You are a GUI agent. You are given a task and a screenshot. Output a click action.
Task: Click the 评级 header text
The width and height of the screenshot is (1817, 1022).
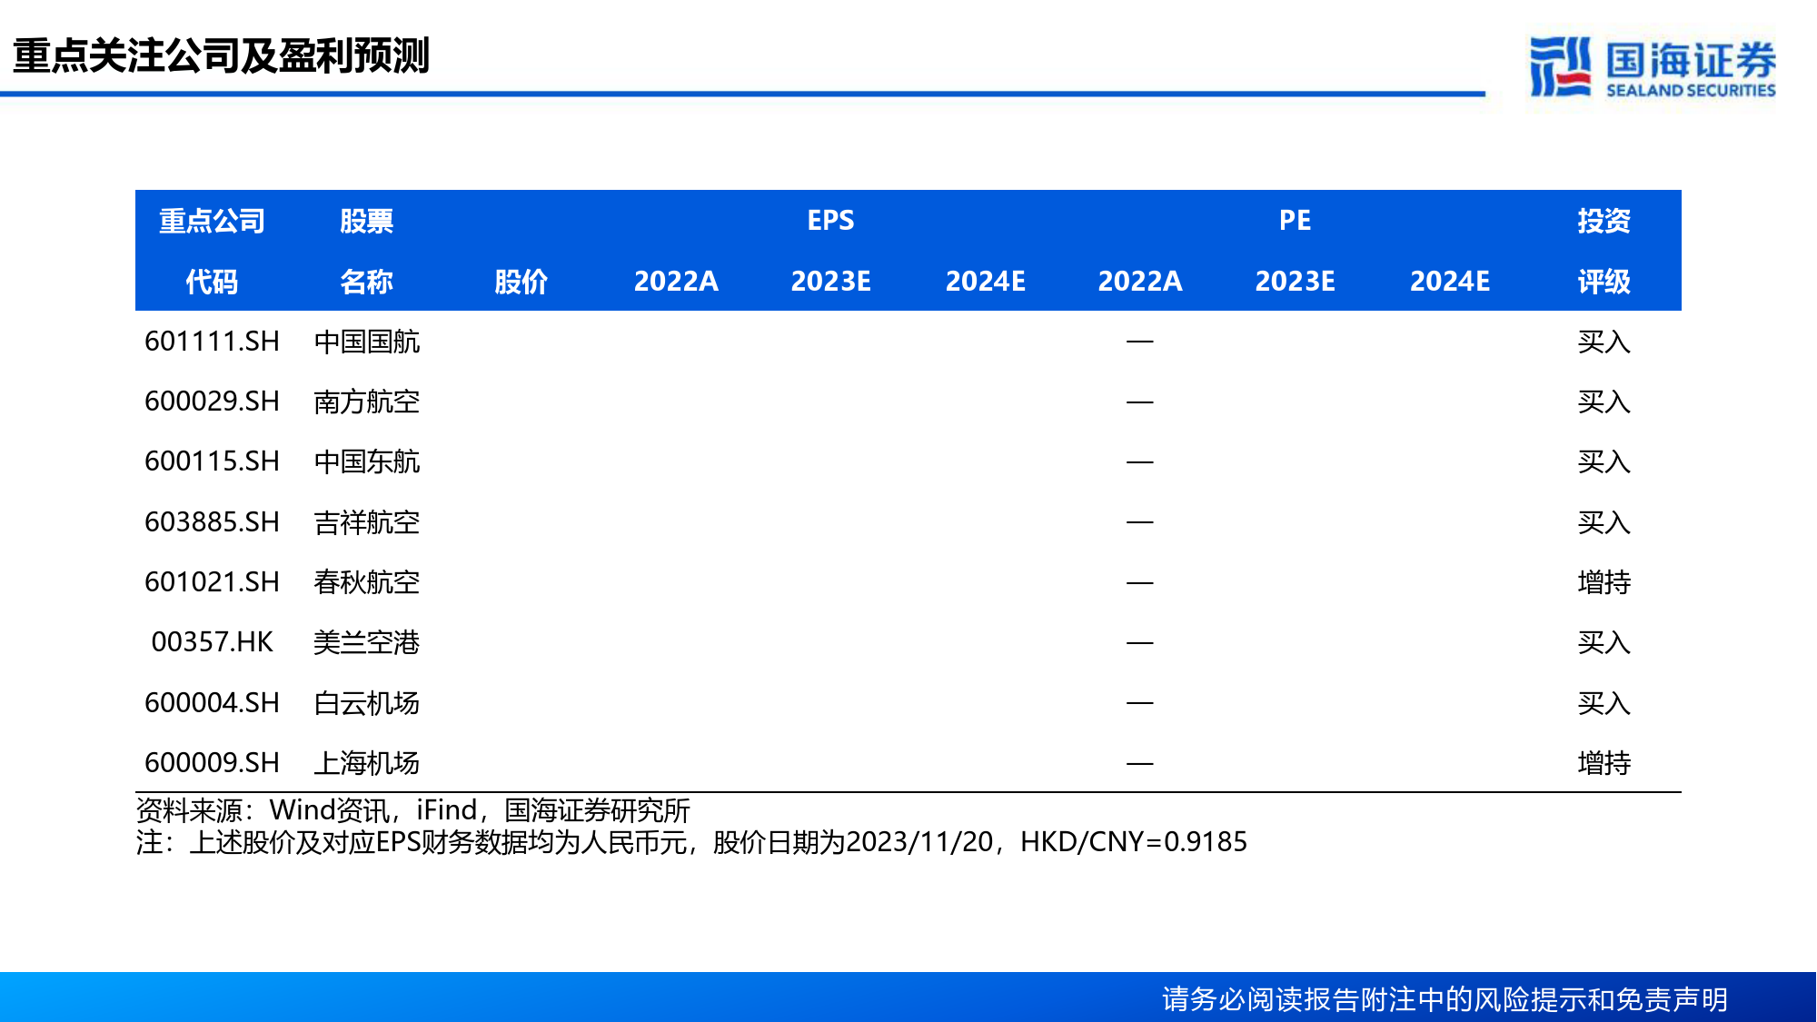pos(1604,282)
